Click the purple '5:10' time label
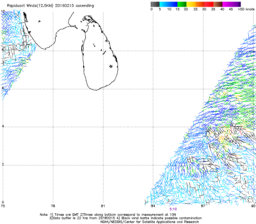Screen dimensions: 256x224 [173, 209]
